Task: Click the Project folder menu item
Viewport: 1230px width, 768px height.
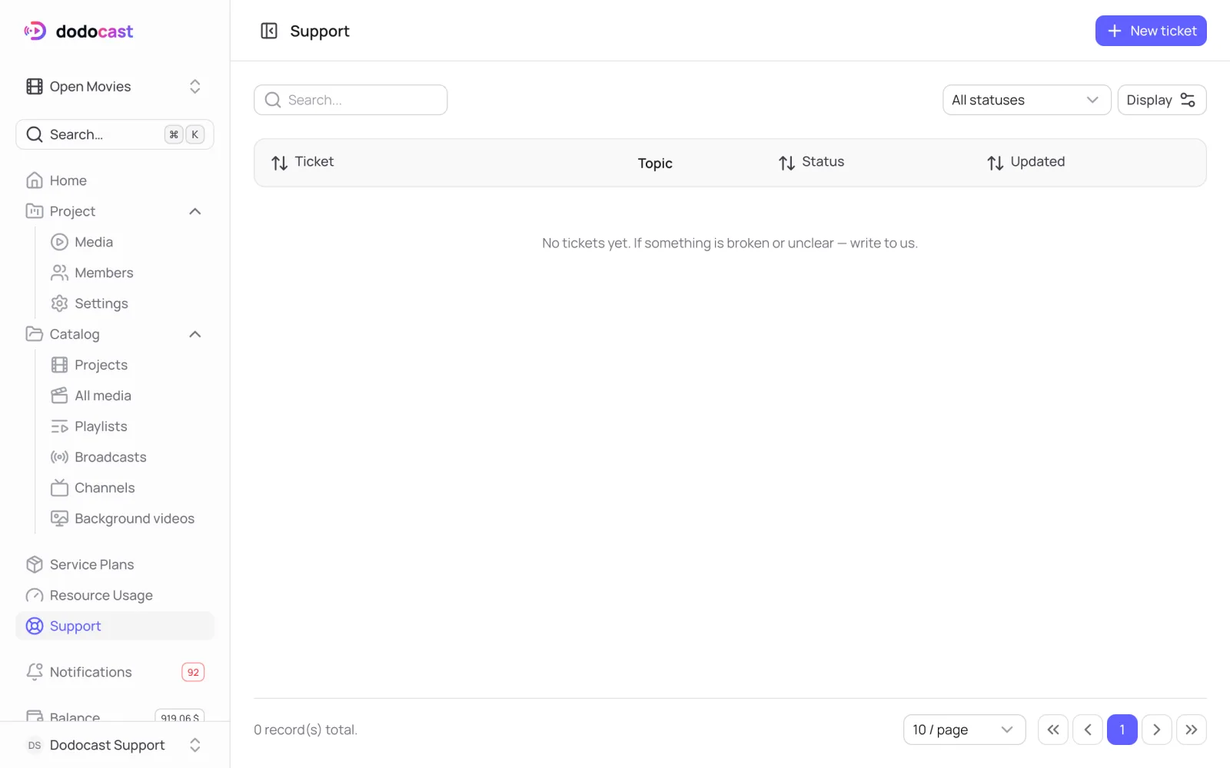Action: (115, 211)
